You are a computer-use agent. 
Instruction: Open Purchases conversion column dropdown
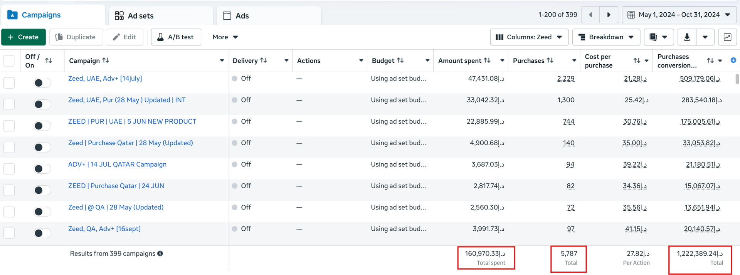point(720,60)
